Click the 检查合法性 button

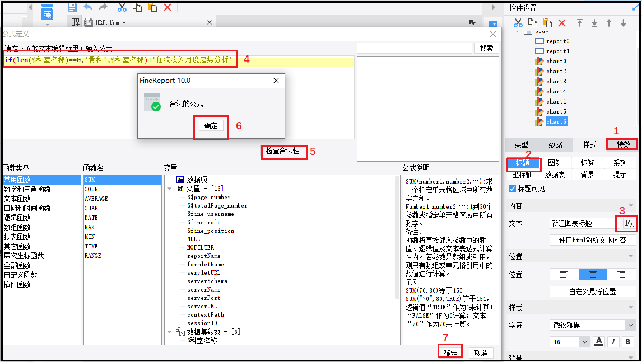click(282, 151)
